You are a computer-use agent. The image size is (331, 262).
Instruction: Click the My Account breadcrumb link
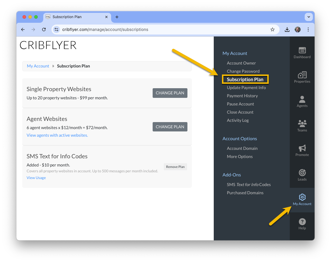click(38, 66)
